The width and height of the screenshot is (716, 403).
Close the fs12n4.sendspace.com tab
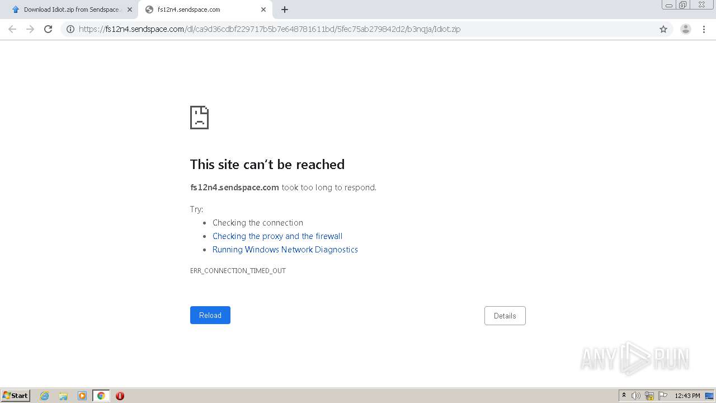[x=263, y=10]
